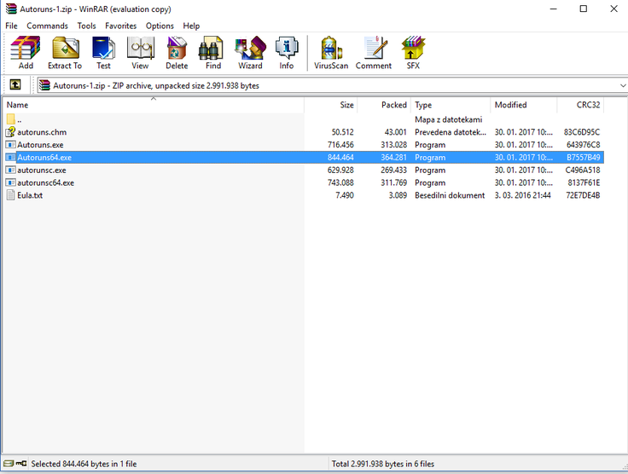Click the autorunsc64.exe file icon
Viewport: 628px width, 474px height.
point(11,182)
